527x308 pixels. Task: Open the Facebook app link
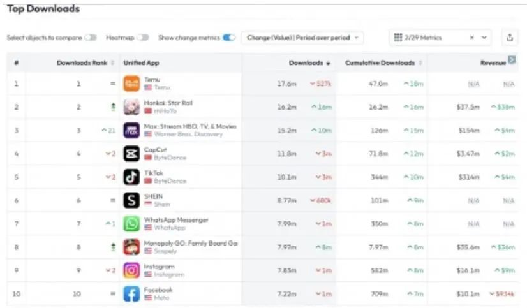tap(158, 290)
